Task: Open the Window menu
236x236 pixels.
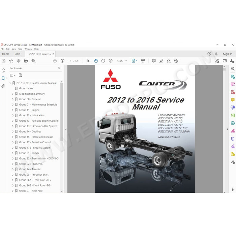Action: click(x=28, y=49)
